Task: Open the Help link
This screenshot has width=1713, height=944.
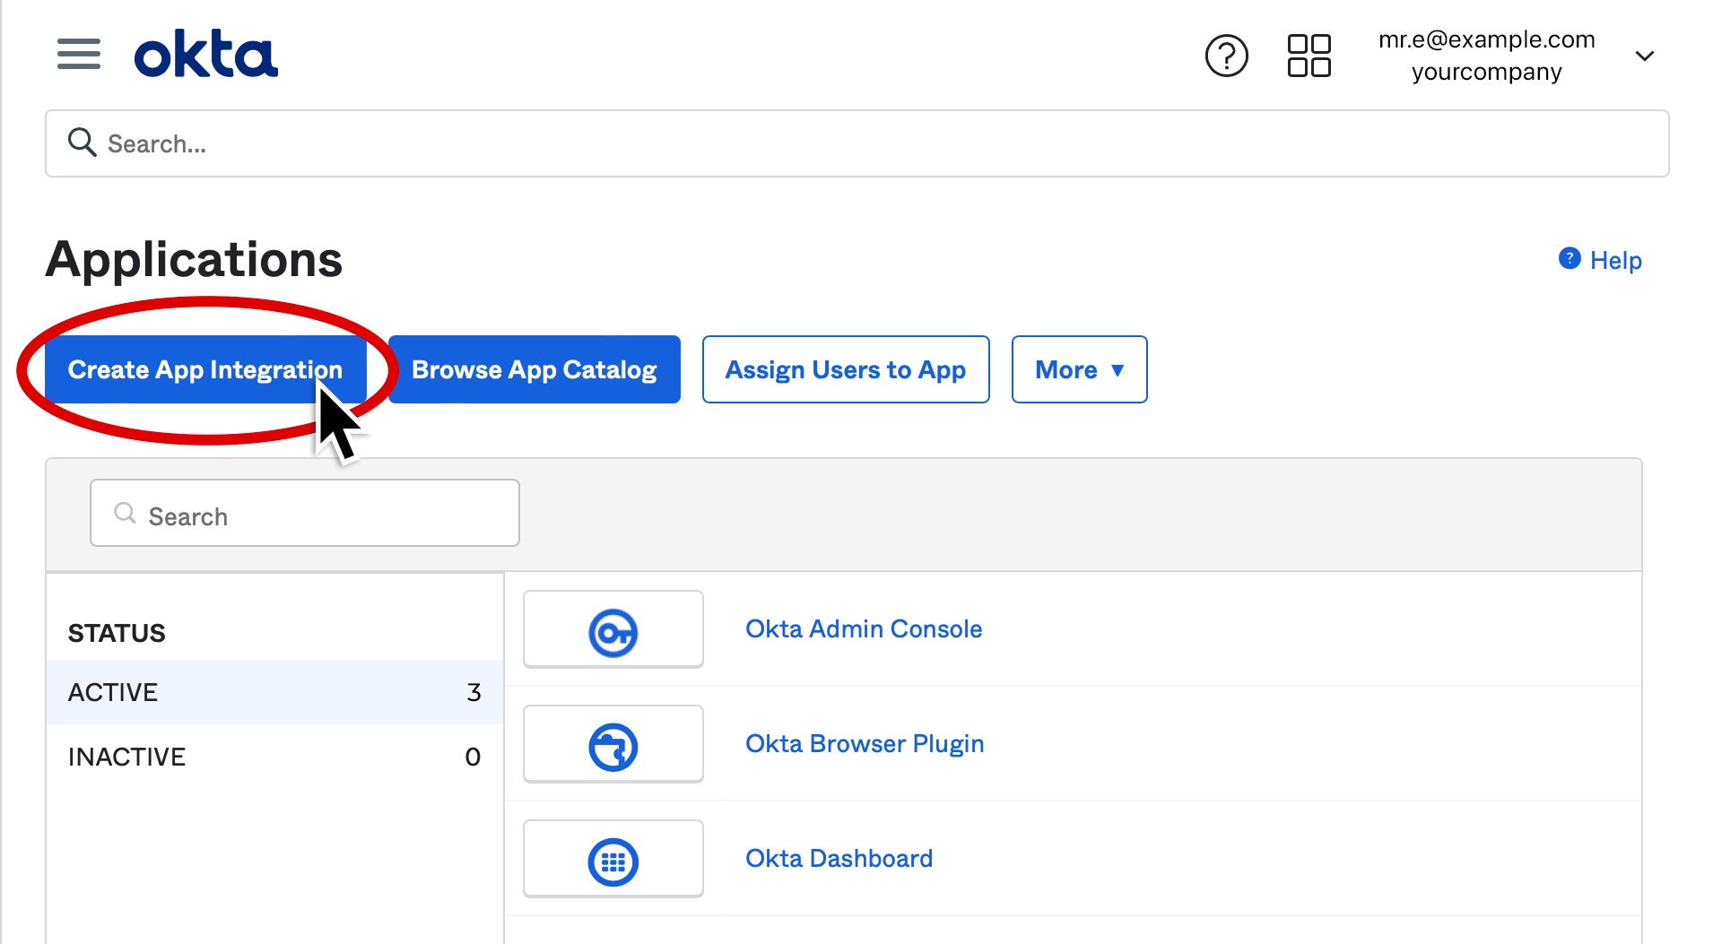Action: click(x=1615, y=260)
